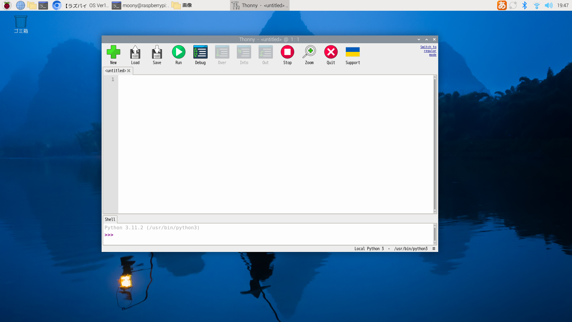This screenshot has height=322, width=572.
Task: Open the volume control in tray
Action: click(x=548, y=5)
